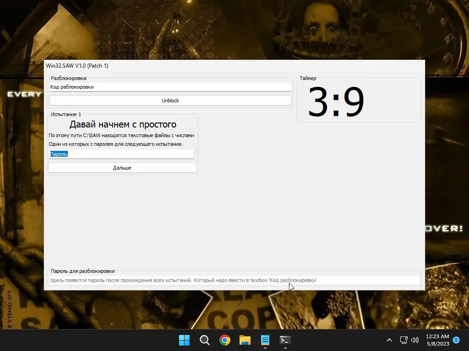
Task: Open the Notepad taskbar icon
Action: pos(265,340)
